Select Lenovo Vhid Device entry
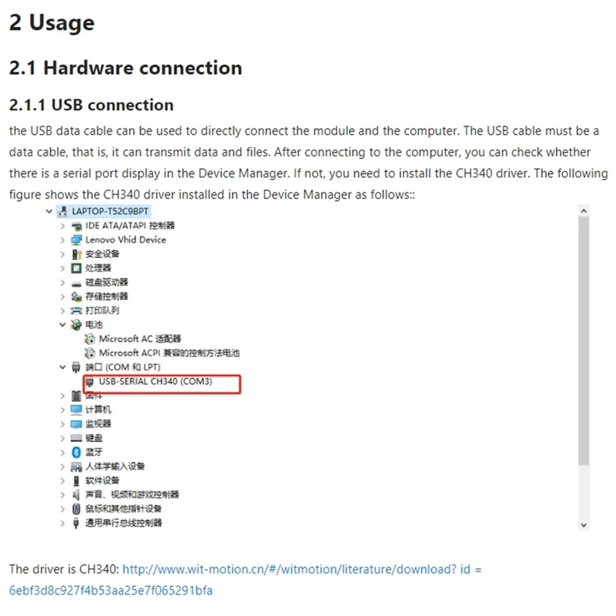616x616 pixels. pyautogui.click(x=126, y=239)
